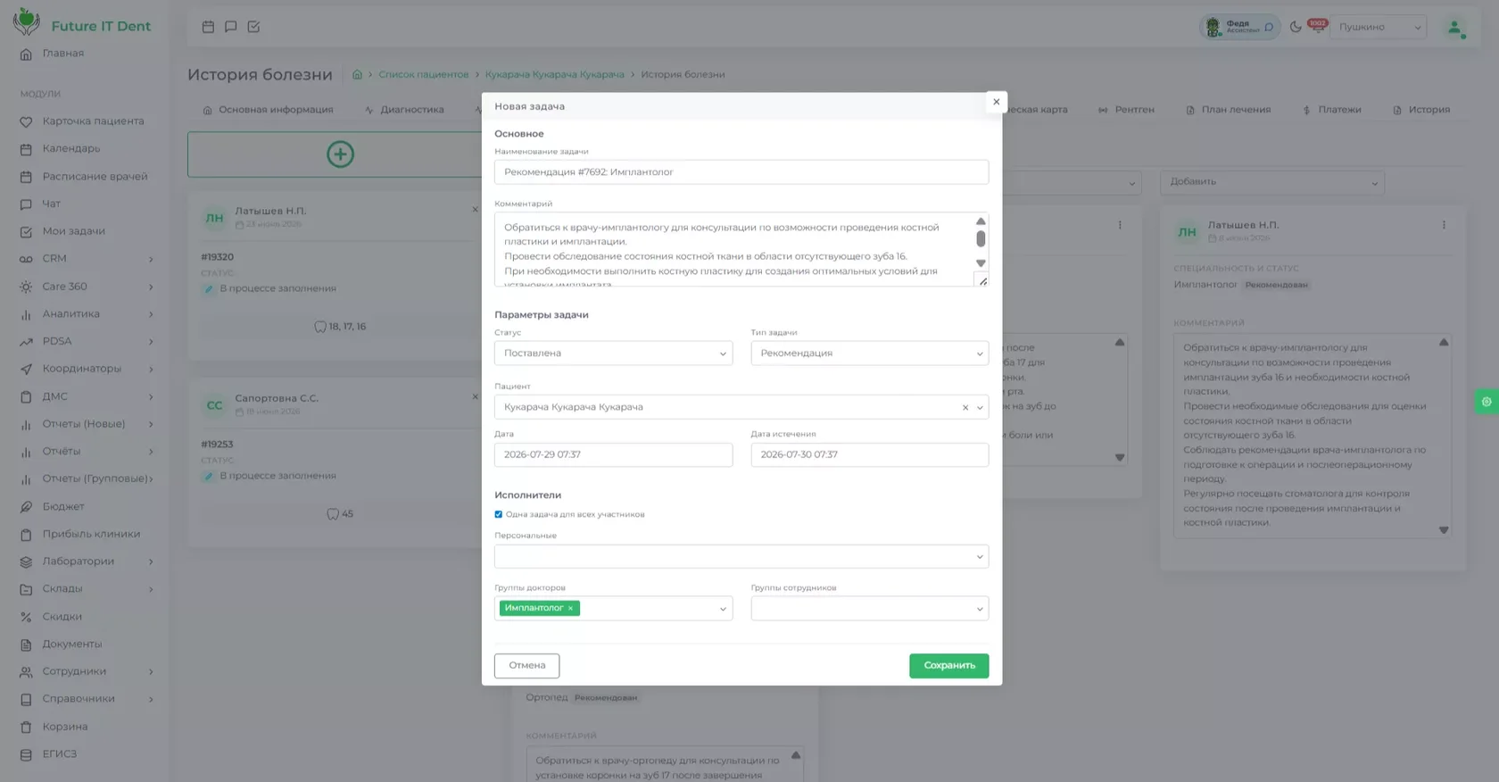Screen dimensions: 1499x782
Task: Open Тип задачи dropdown showing Рекомендация
Action: 869,354
